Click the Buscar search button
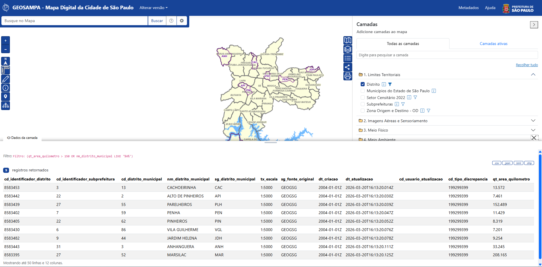The image size is (542, 267). [157, 21]
